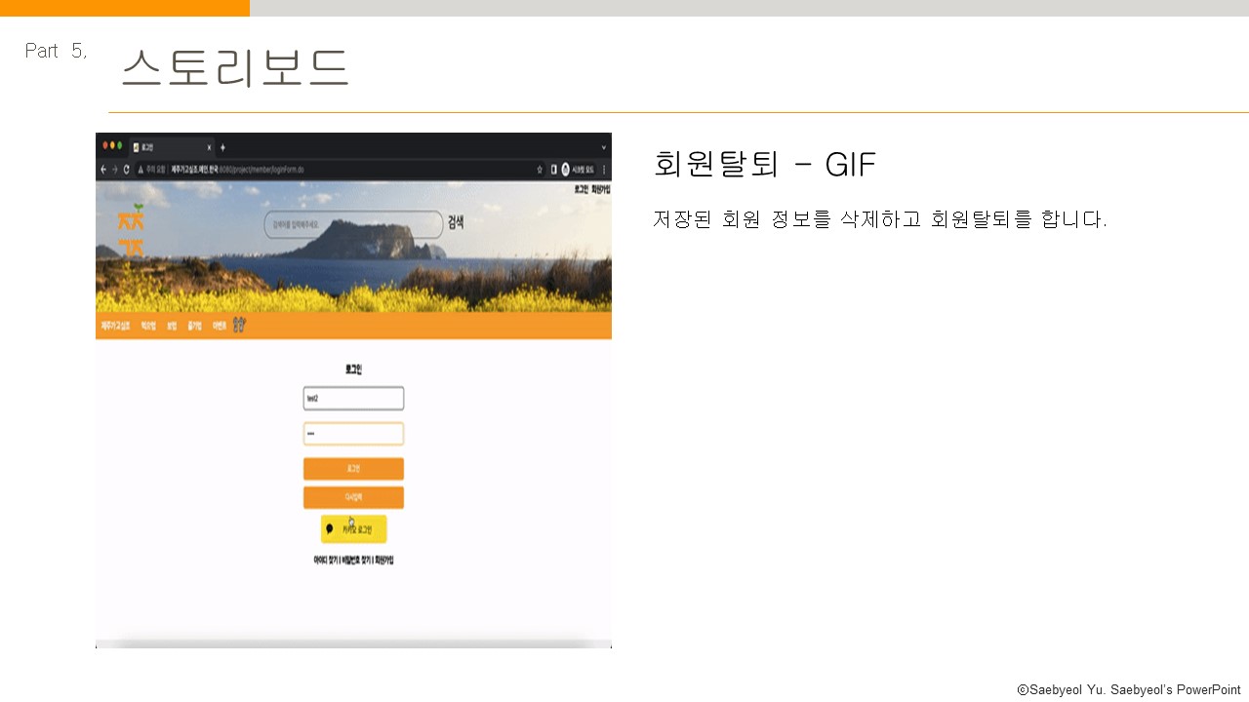
Task: Select the 'Part 5,' label
Action: click(57, 51)
